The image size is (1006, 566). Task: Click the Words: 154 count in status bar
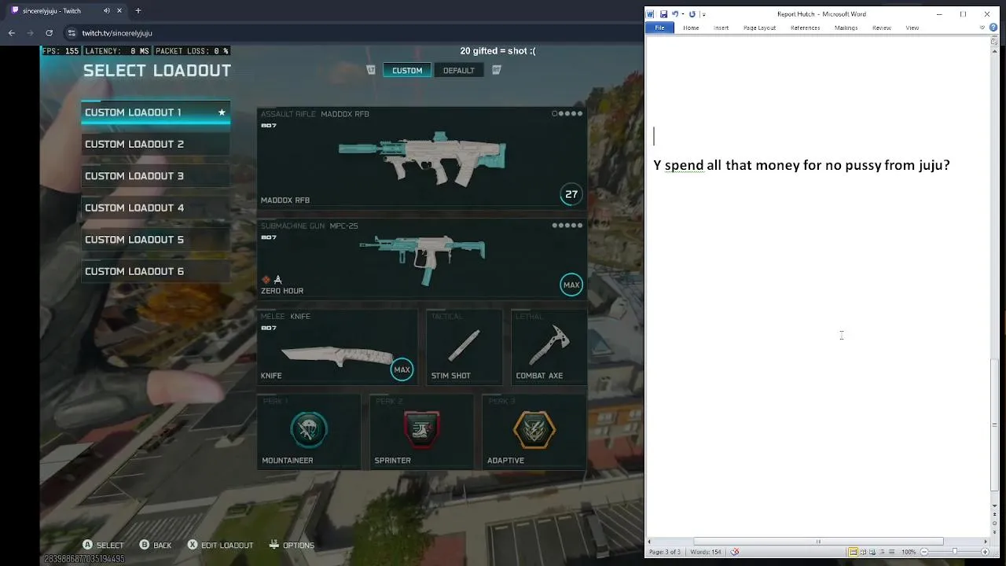coord(705,552)
